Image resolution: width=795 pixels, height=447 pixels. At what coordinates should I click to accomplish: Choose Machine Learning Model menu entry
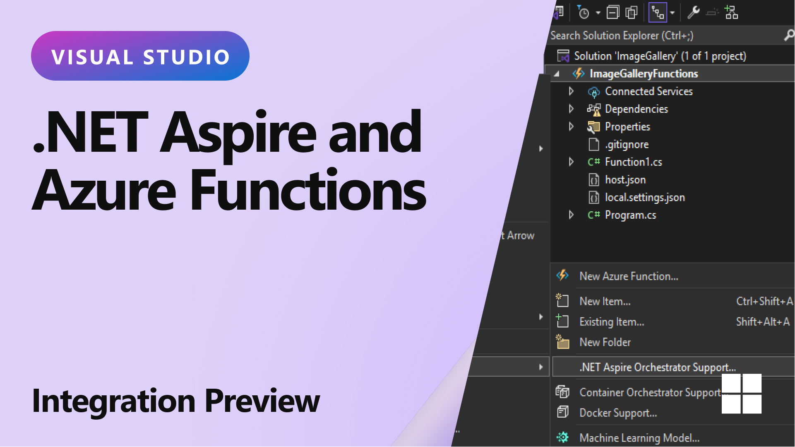(x=639, y=437)
